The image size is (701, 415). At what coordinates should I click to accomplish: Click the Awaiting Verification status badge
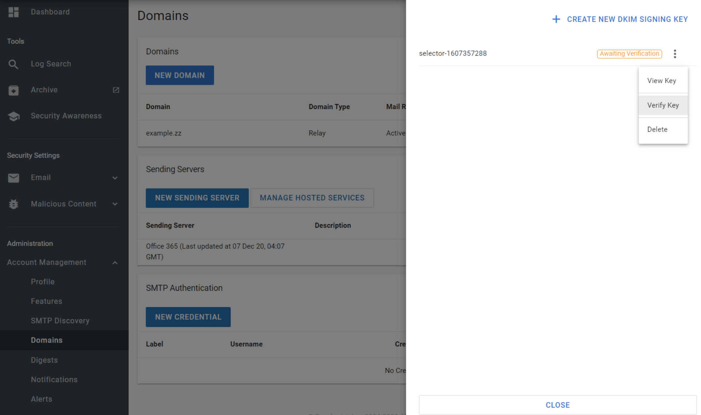click(x=630, y=54)
